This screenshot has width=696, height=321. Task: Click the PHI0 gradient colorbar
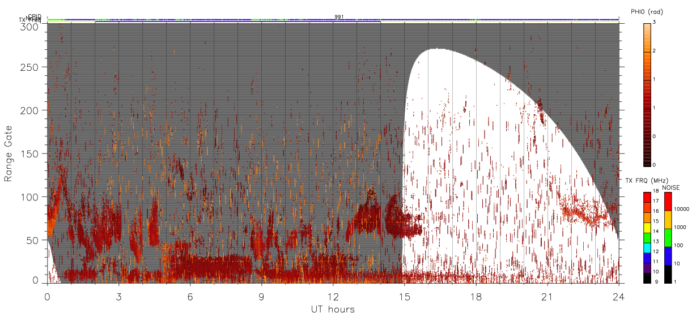click(647, 94)
